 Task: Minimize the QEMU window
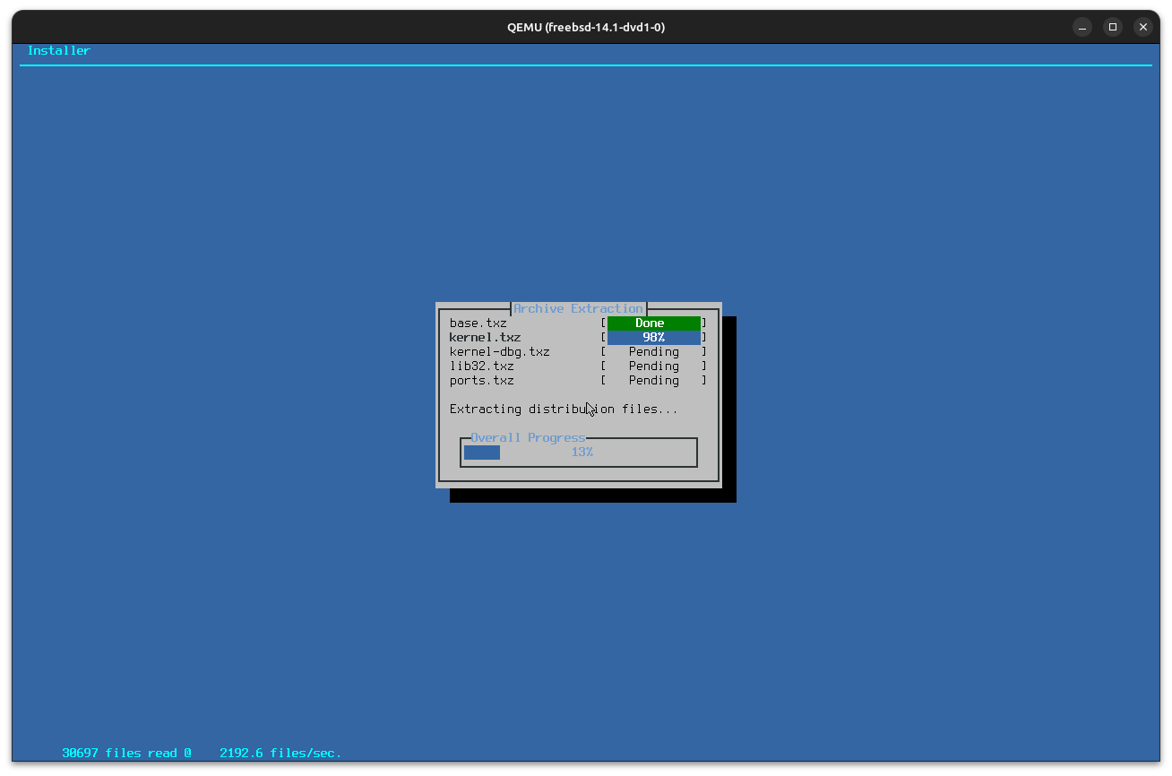tap(1082, 27)
